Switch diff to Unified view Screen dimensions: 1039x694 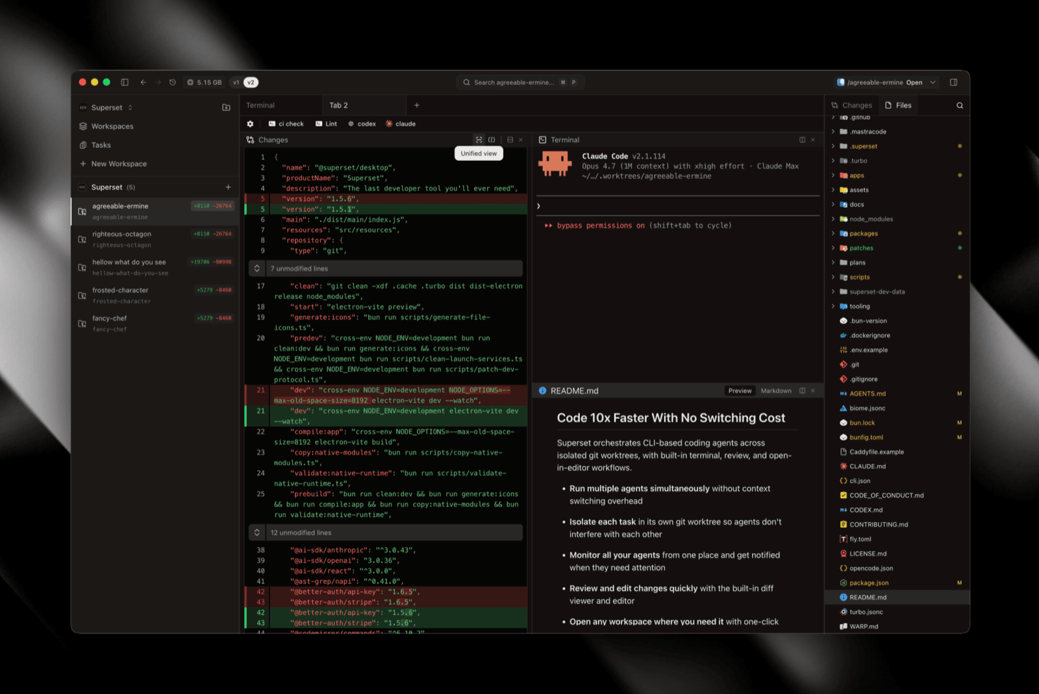479,140
